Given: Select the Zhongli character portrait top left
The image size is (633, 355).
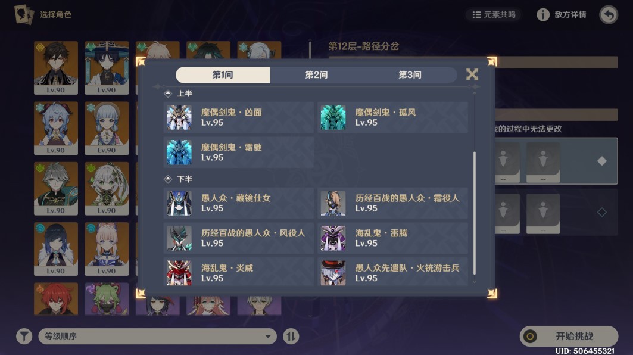Looking at the screenshot, I should pos(56,67).
